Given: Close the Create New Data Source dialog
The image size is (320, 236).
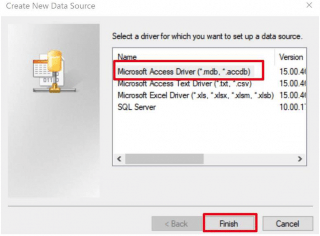Looking at the screenshot, I should pos(309,5).
